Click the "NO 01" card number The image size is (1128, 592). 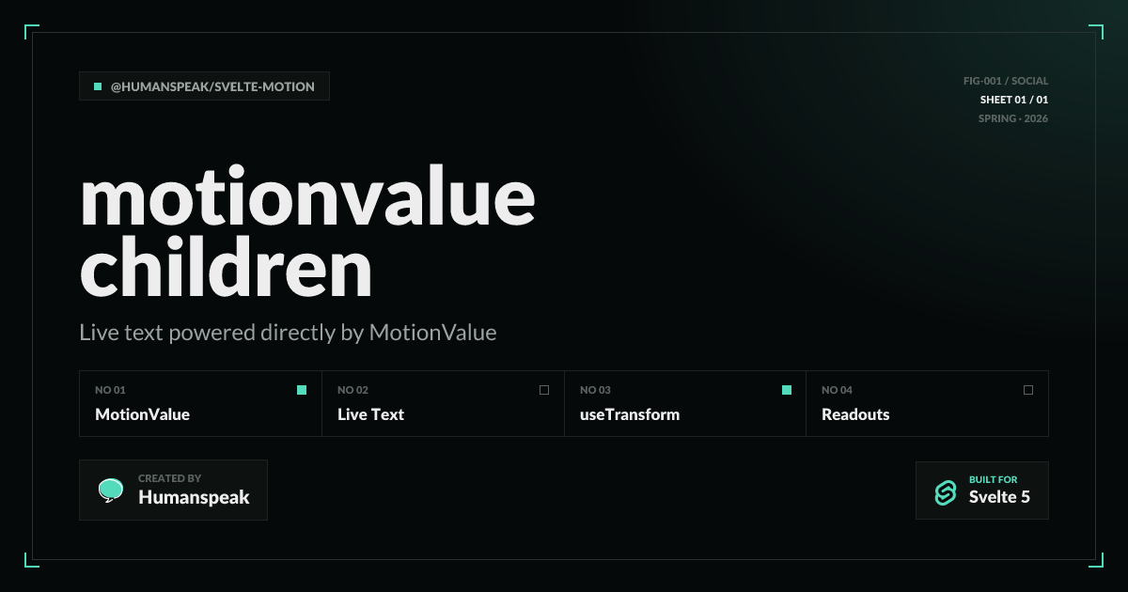click(x=110, y=390)
